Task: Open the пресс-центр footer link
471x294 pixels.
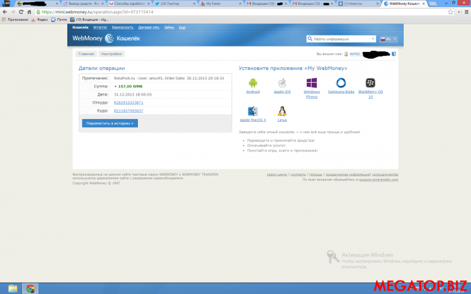Action: (277, 174)
